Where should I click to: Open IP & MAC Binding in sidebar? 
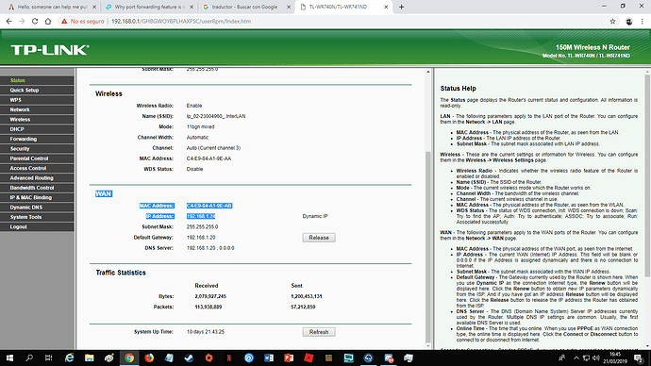[37, 197]
